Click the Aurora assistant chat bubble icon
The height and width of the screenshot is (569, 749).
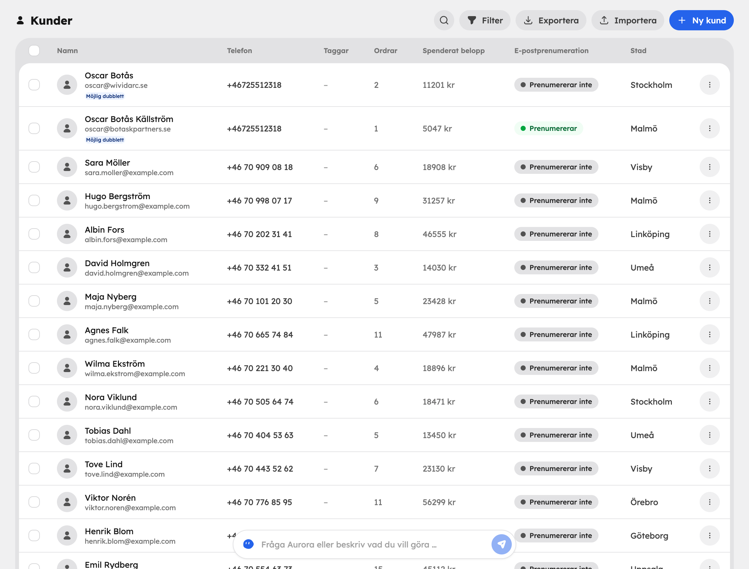click(x=248, y=544)
